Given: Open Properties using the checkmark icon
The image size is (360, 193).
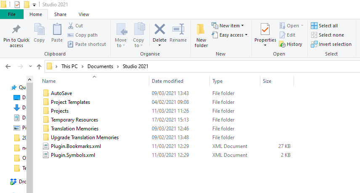Looking at the screenshot, I should click(x=265, y=29).
